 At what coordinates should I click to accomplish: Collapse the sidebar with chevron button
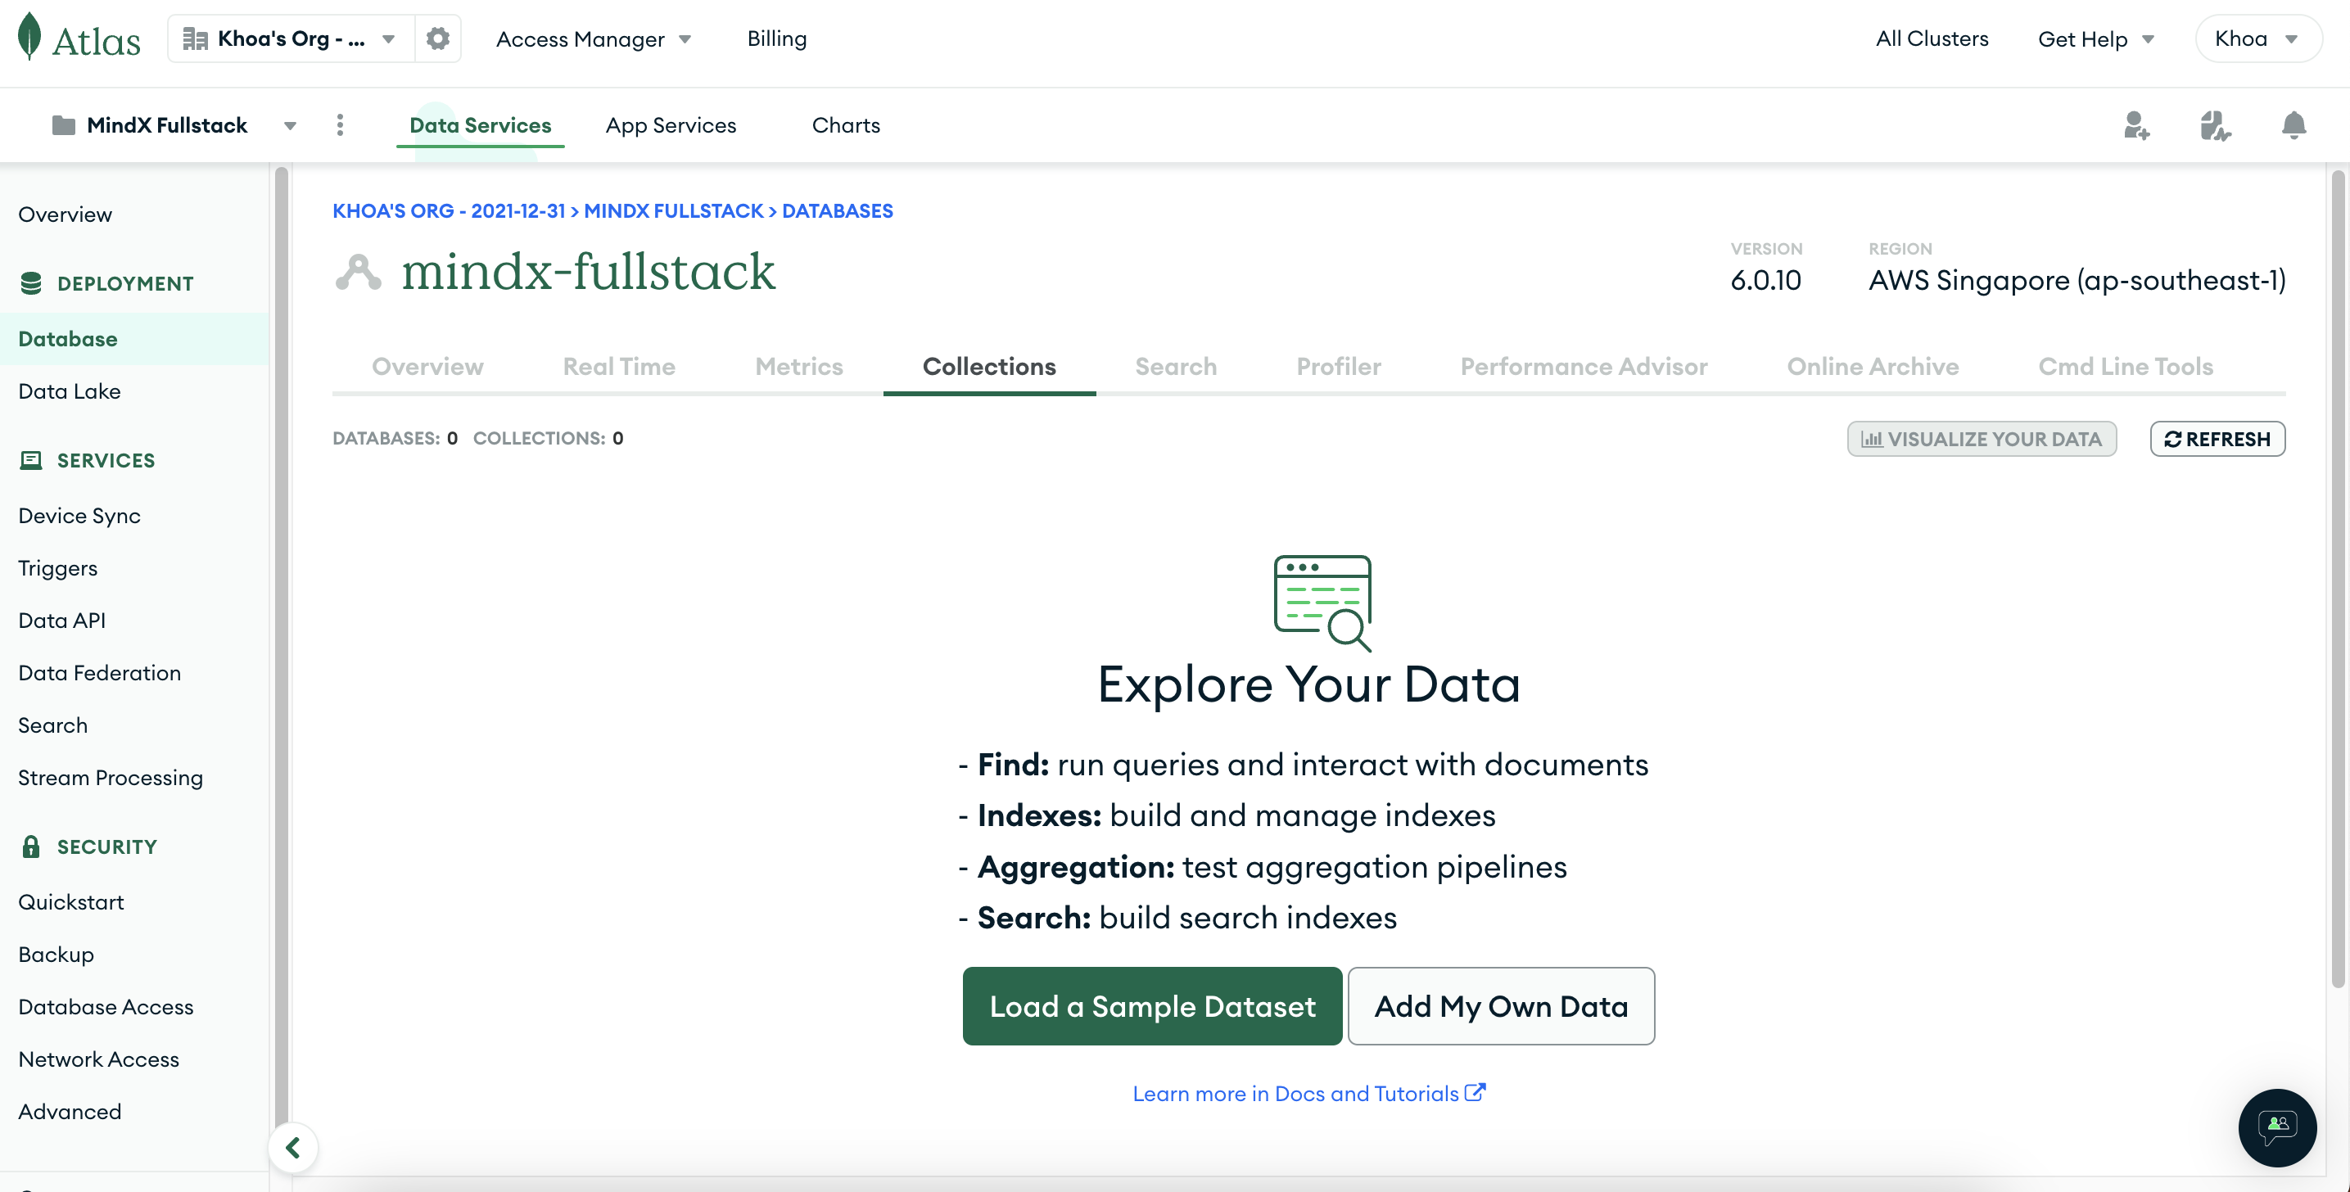(293, 1147)
